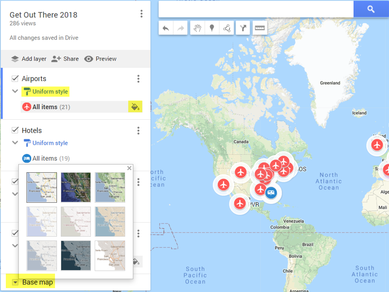Viewport: 389px width, 292px height.
Task: Open Airports layer three-dot options
Action: (138, 79)
